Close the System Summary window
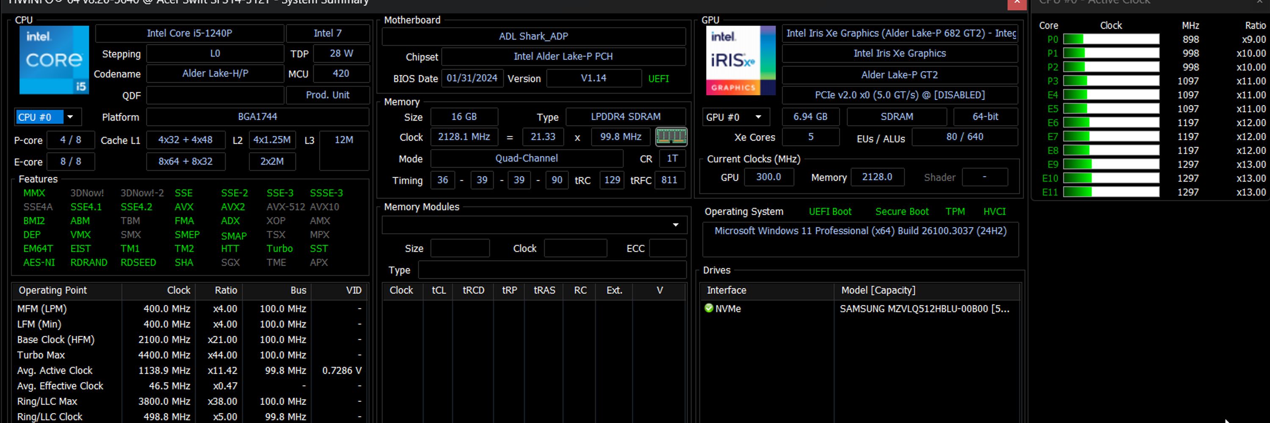This screenshot has height=423, width=1270. pyautogui.click(x=1016, y=4)
